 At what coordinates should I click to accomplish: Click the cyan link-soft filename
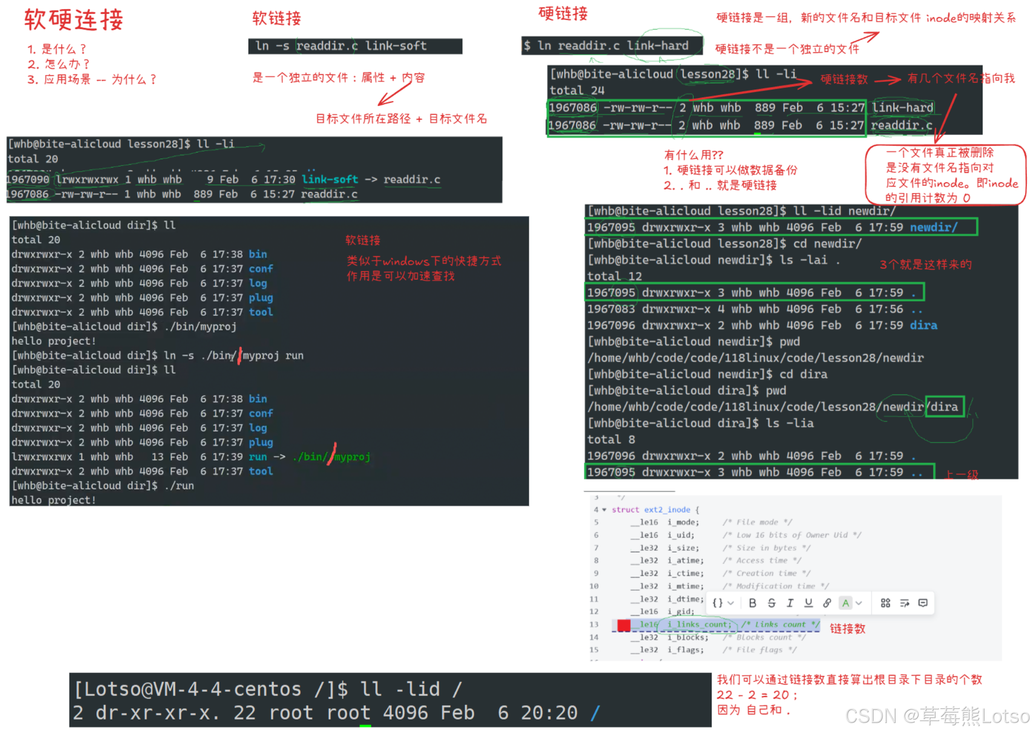[x=330, y=179]
